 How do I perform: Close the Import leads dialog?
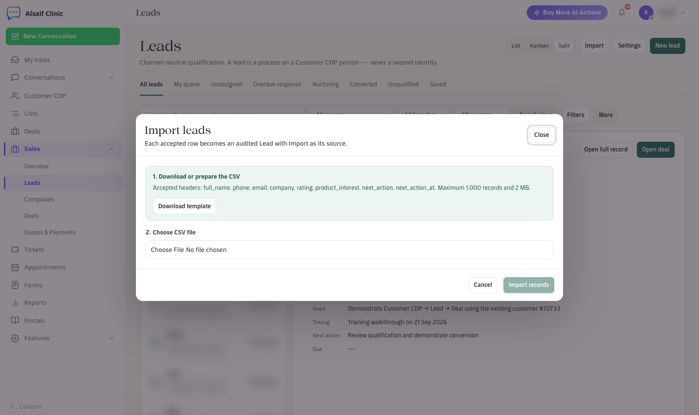[x=541, y=135]
